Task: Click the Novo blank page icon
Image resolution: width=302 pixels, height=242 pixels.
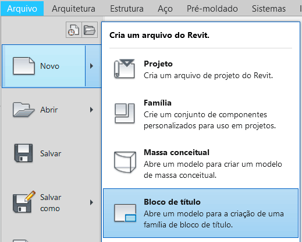Action: [x=24, y=66]
